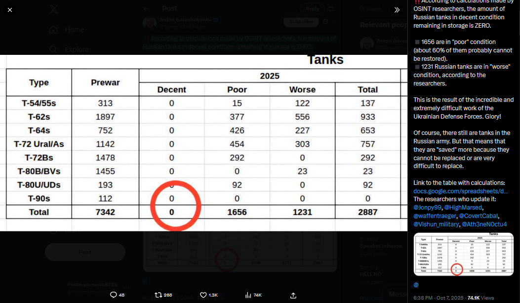Collapse the side panel with the double-chevron icon
This screenshot has width=520, height=303.
click(397, 10)
